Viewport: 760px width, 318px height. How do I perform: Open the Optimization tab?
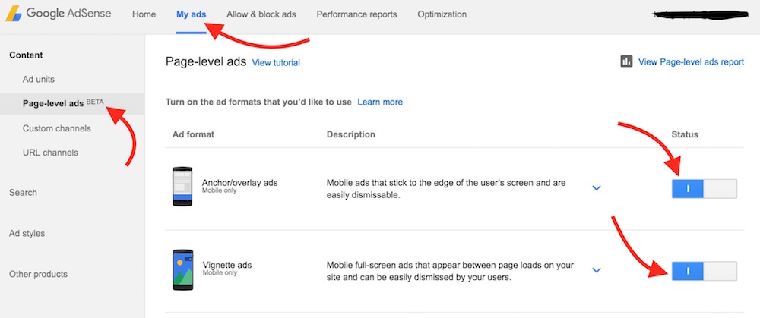click(442, 14)
